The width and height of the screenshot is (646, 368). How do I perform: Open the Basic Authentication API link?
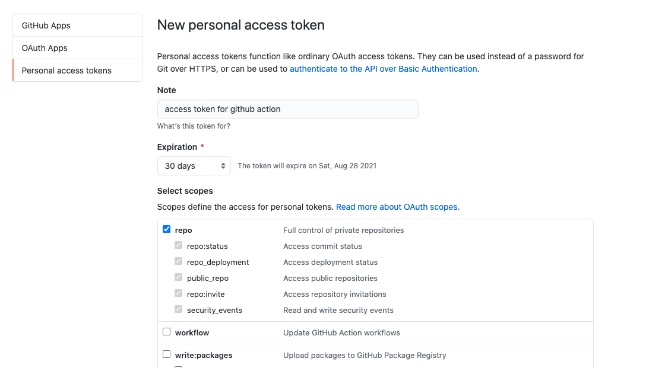pyautogui.click(x=383, y=69)
